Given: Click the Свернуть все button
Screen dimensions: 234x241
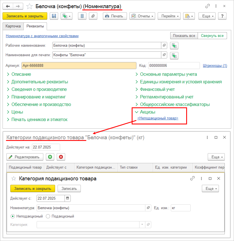Looking at the screenshot, I should pos(212,36).
